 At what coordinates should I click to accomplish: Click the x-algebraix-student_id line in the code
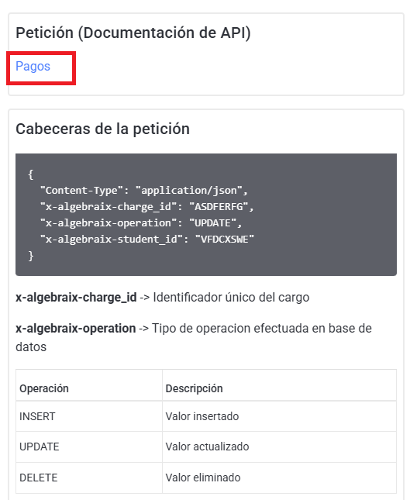(x=147, y=240)
